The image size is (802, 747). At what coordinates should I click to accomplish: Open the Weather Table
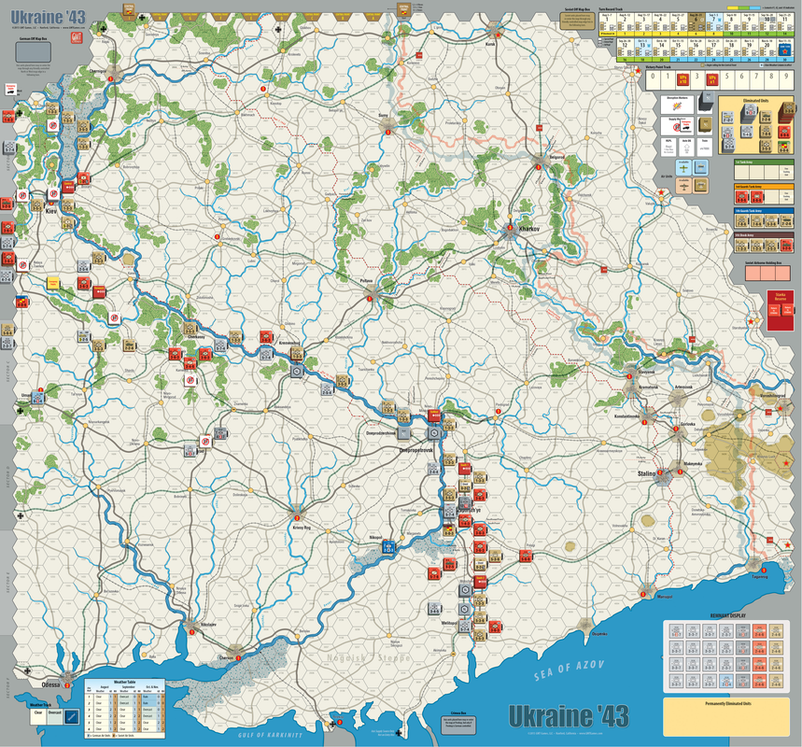(x=125, y=708)
